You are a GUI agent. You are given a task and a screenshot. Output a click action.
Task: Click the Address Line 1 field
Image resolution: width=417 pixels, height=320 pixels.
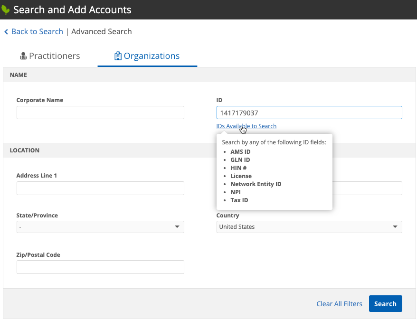[100, 188]
